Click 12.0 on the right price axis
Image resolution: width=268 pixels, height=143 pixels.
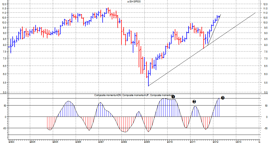[x=265, y=4]
